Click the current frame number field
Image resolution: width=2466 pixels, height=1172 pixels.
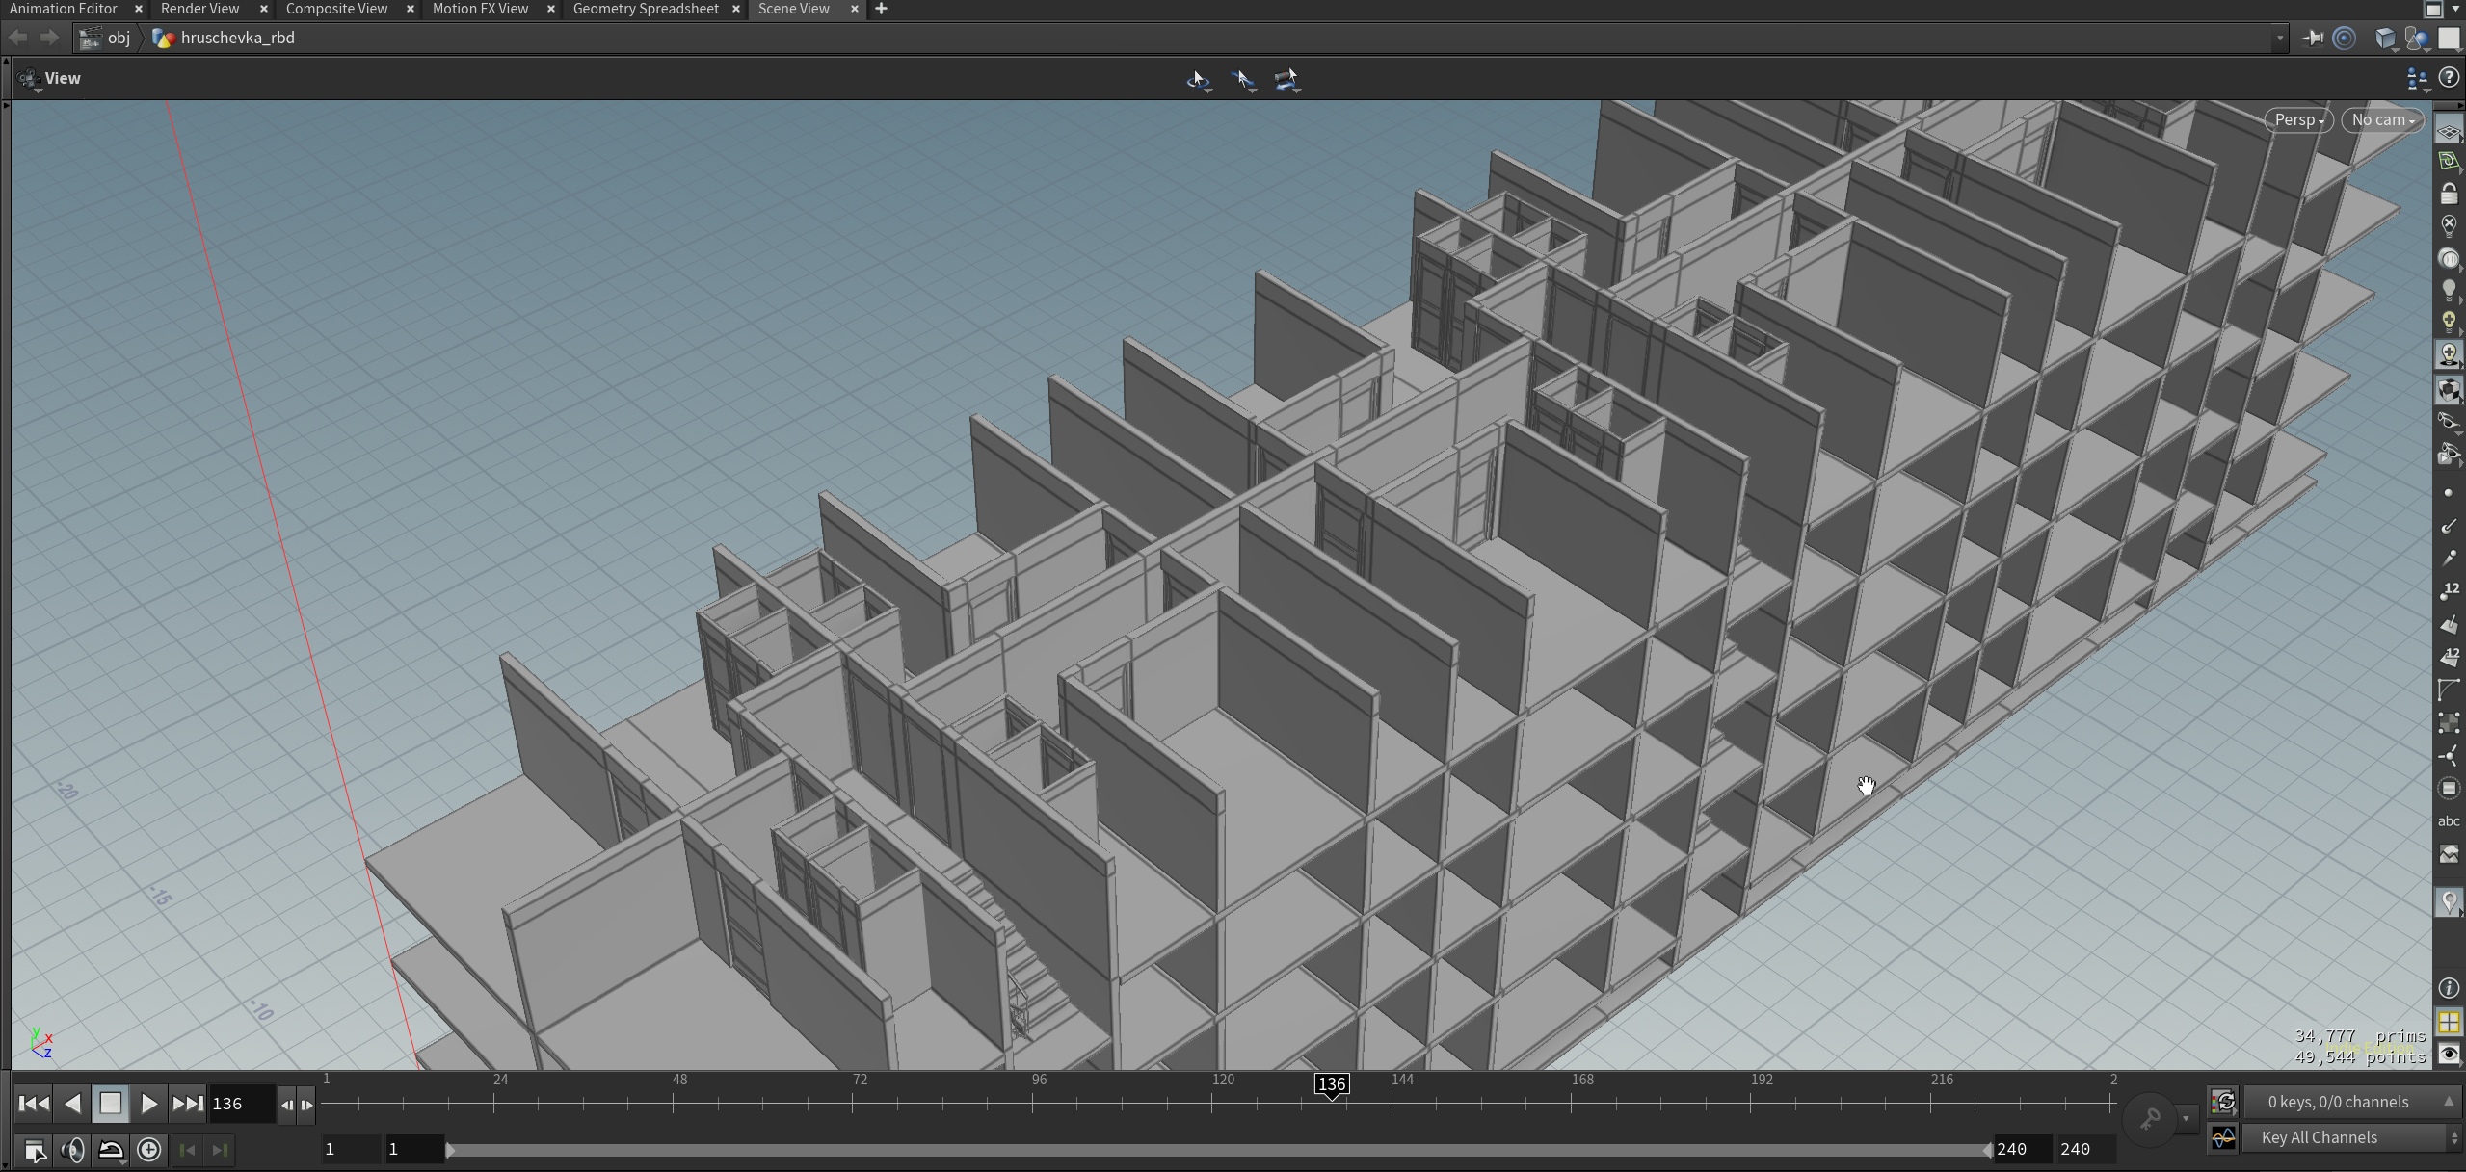[239, 1104]
